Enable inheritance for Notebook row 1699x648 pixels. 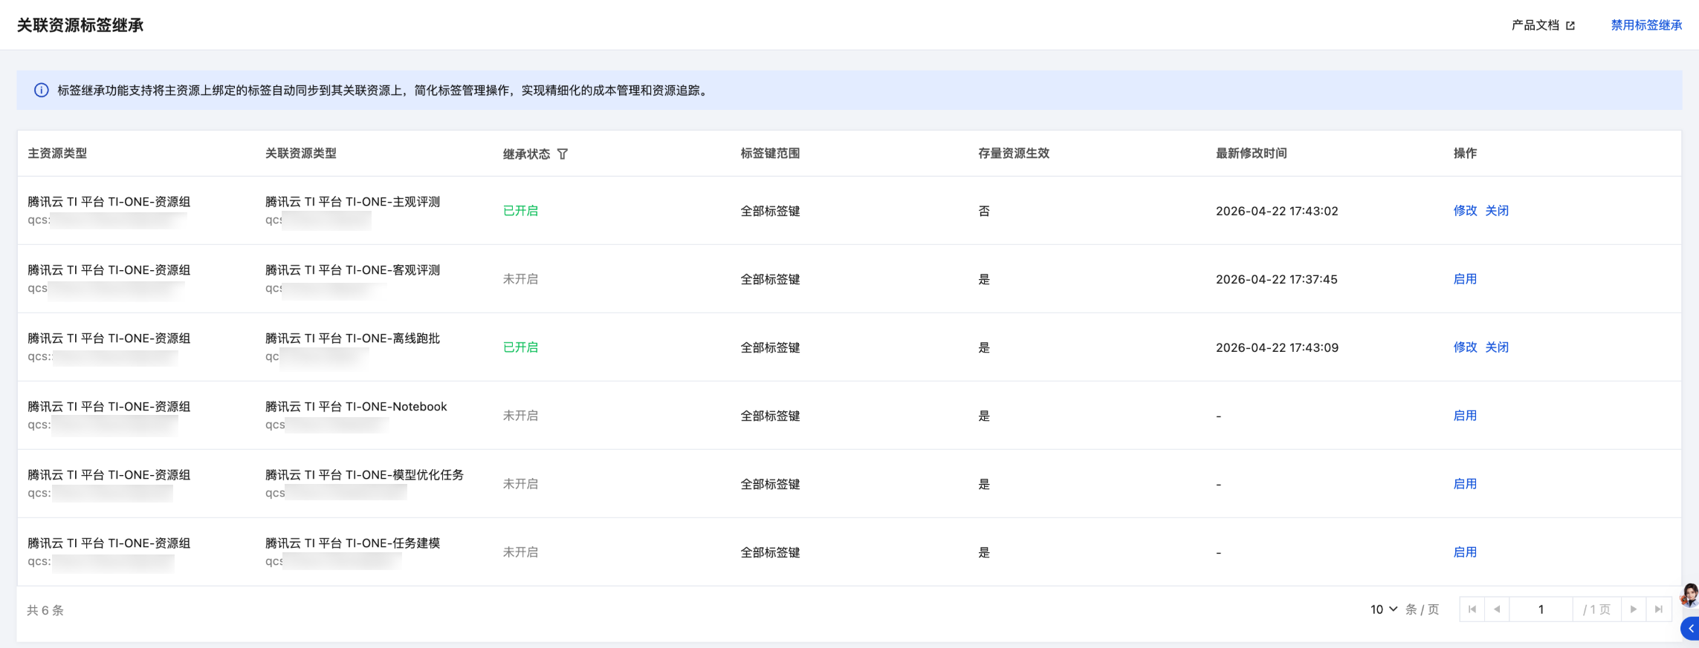(x=1465, y=416)
